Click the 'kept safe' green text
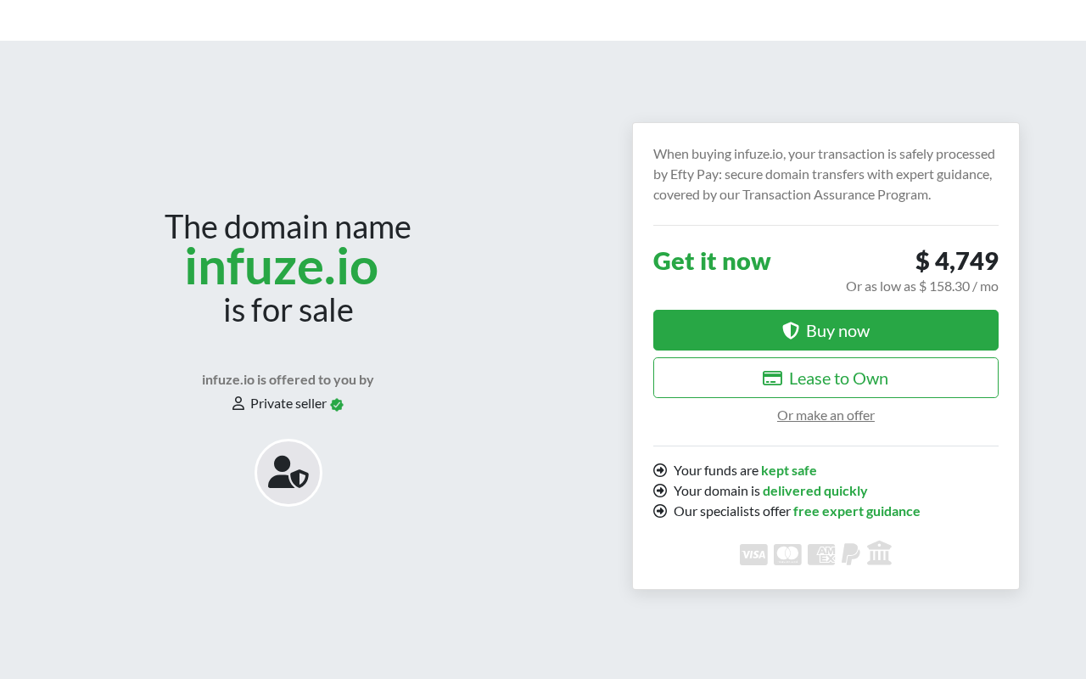1086x679 pixels. coord(788,470)
